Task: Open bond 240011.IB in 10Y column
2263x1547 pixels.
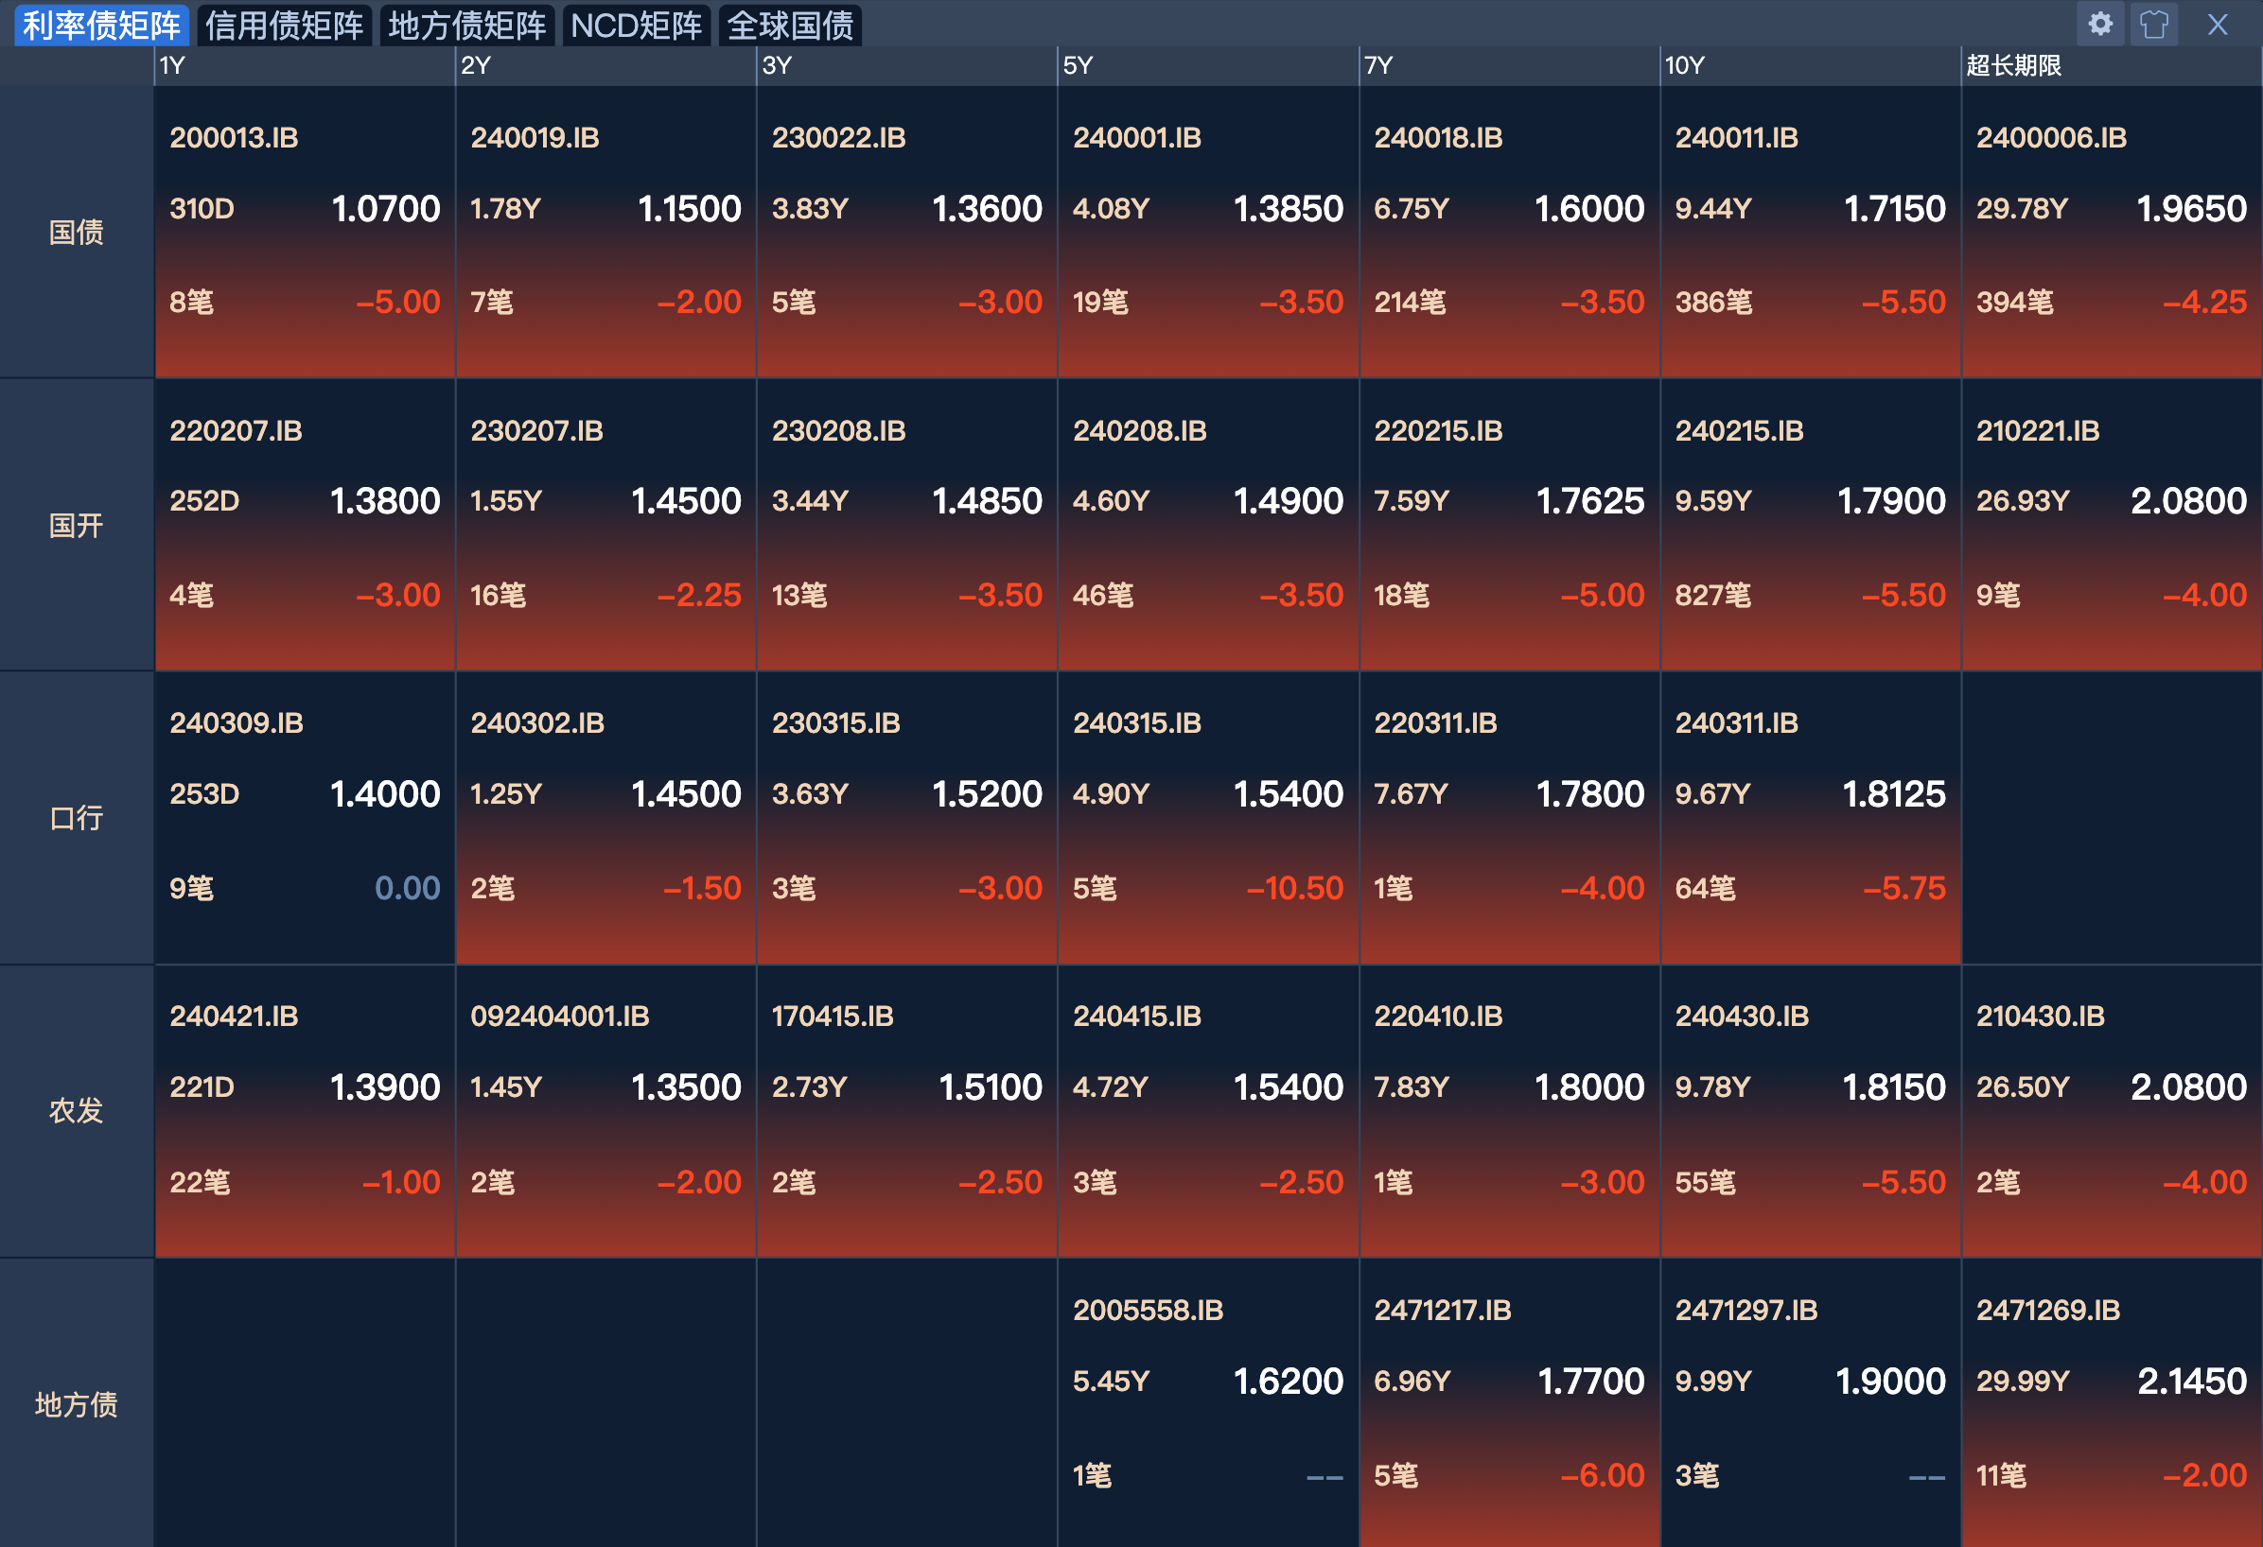Action: tap(1736, 137)
